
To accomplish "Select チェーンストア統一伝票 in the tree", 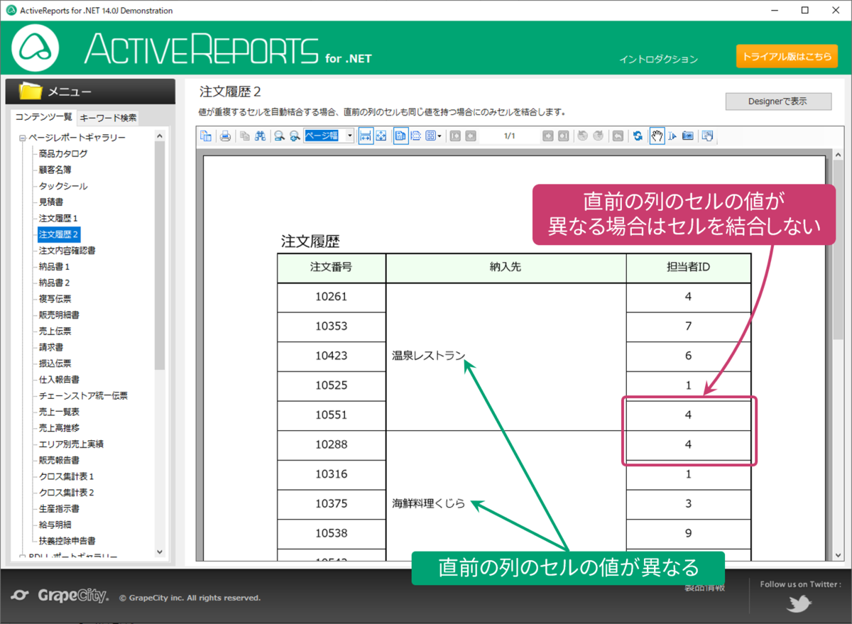I will tap(83, 395).
